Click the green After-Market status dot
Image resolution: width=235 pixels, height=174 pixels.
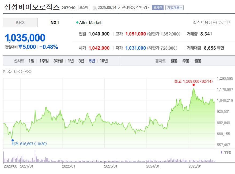pos(77,23)
